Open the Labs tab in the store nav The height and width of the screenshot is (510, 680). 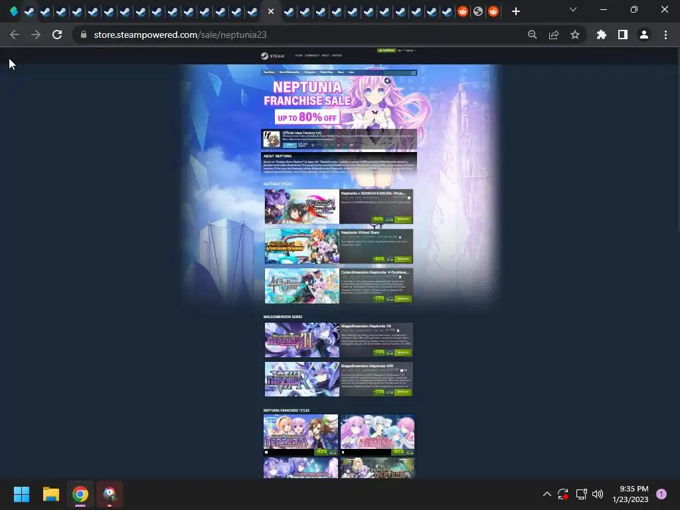click(x=351, y=72)
